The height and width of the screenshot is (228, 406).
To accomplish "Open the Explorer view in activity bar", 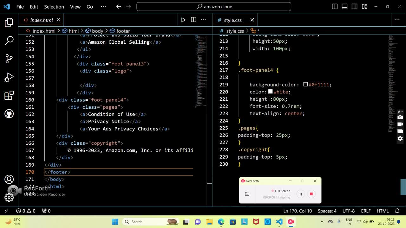I will coord(9,22).
